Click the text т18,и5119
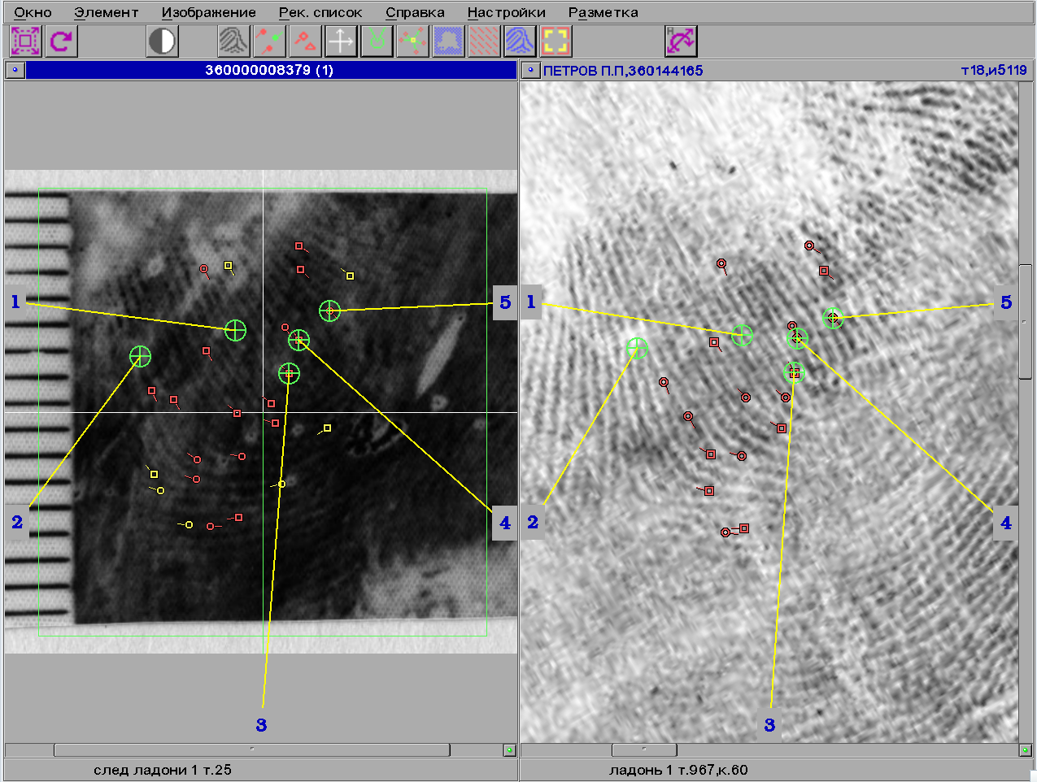 (x=994, y=71)
